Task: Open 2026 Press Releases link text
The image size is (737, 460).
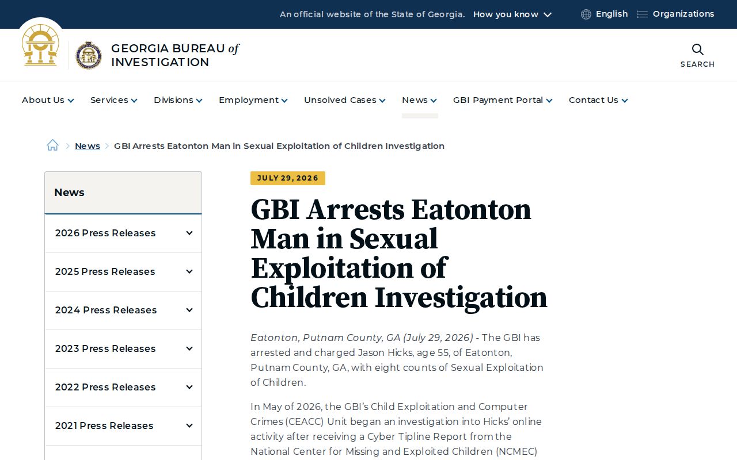Action: click(105, 233)
